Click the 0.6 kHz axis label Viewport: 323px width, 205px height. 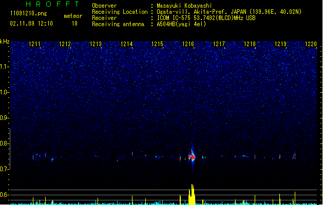[5, 195]
